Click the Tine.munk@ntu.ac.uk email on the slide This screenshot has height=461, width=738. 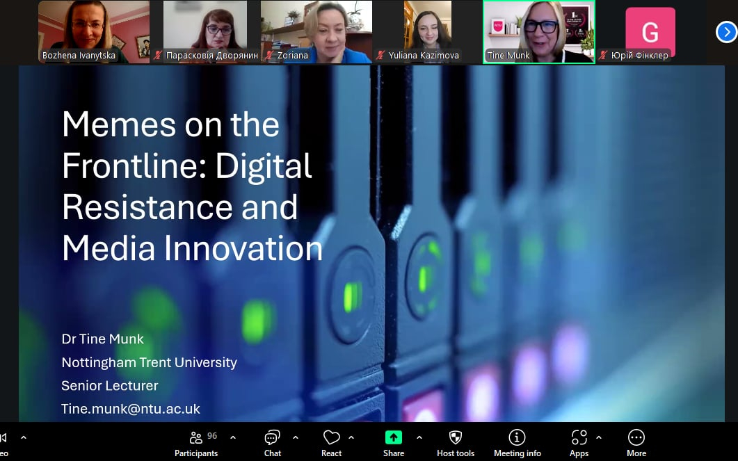tap(131, 408)
